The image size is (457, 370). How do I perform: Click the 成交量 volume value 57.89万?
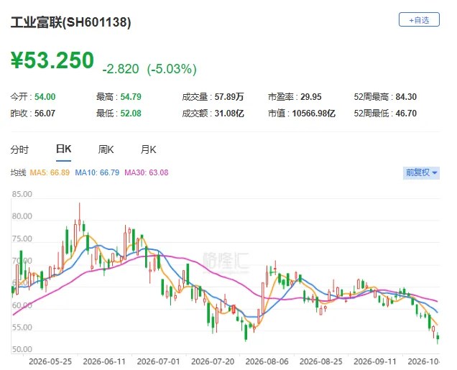pos(229,97)
